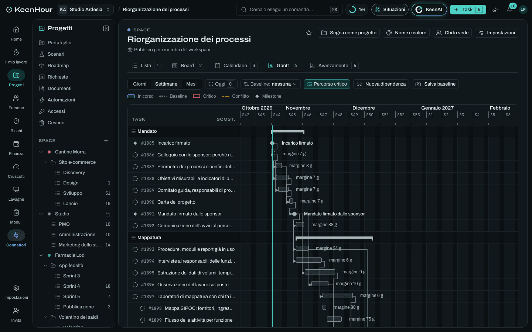
Task: Switch timeline scale to Mesi
Action: click(x=191, y=84)
